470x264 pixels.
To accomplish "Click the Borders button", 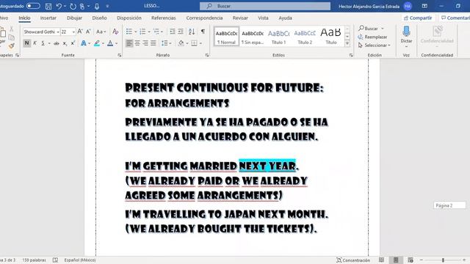I will coord(194,43).
